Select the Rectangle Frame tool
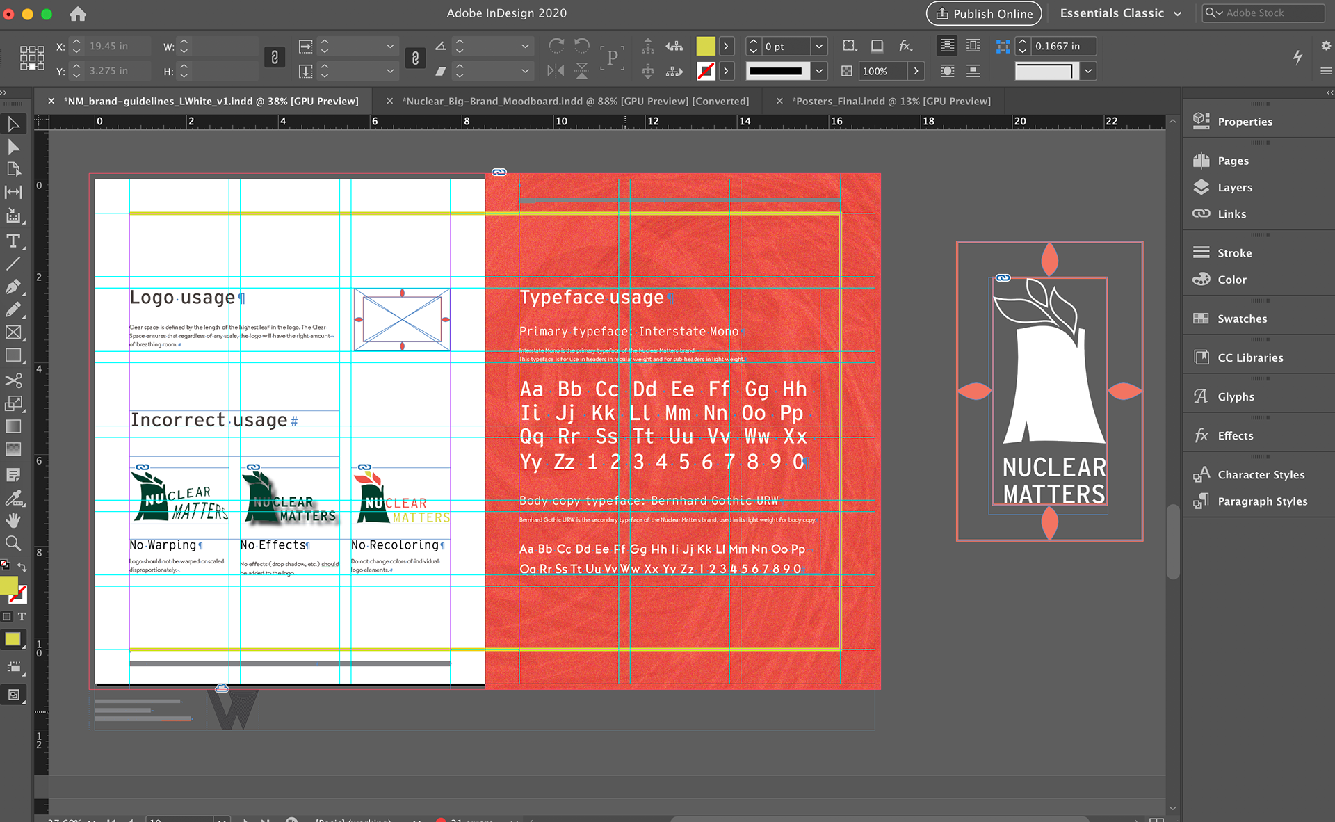 click(x=13, y=332)
